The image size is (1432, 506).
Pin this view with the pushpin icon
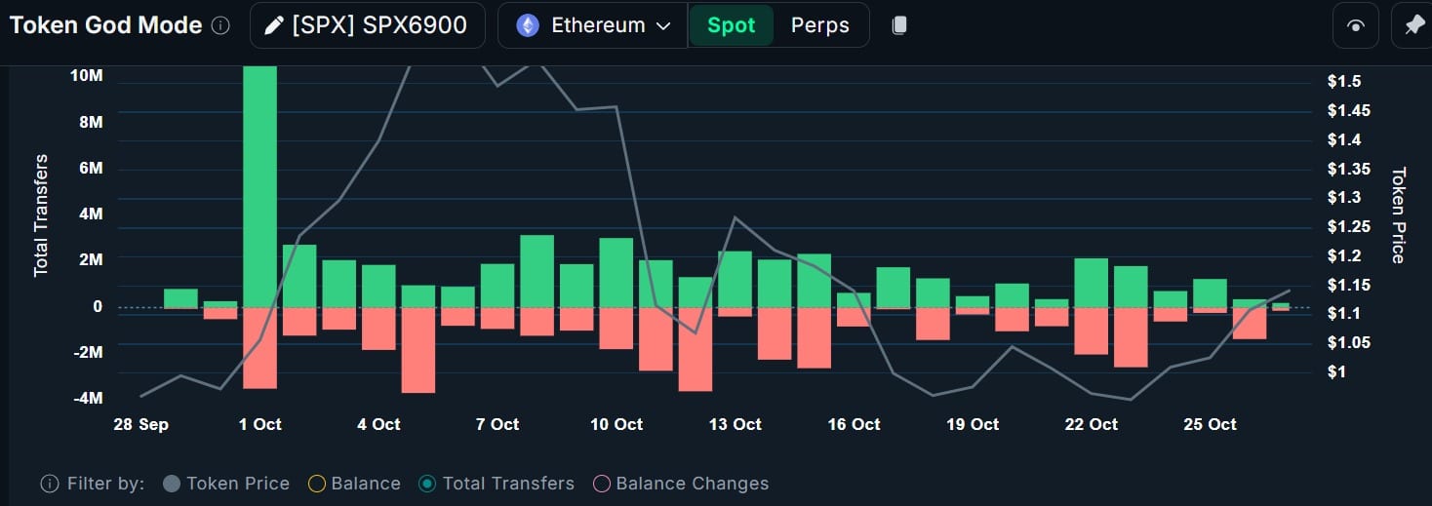(x=1413, y=26)
